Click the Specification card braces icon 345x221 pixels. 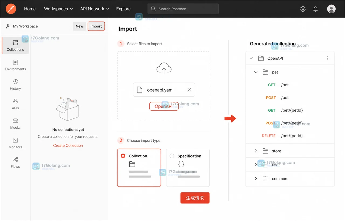[x=181, y=164]
